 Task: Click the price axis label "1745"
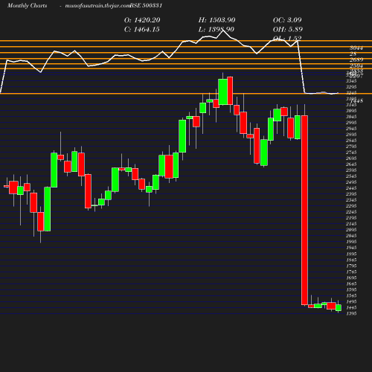[x=351, y=272]
